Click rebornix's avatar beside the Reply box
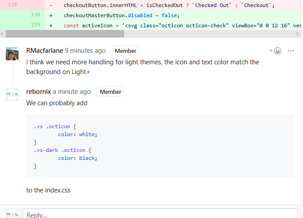This screenshot has height=218, width=303. pyautogui.click(x=12, y=213)
